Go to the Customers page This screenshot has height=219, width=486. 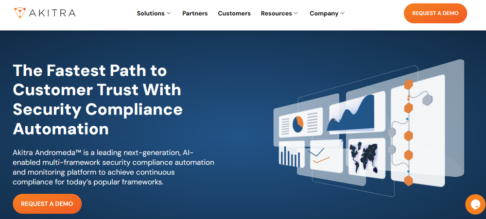point(234,13)
